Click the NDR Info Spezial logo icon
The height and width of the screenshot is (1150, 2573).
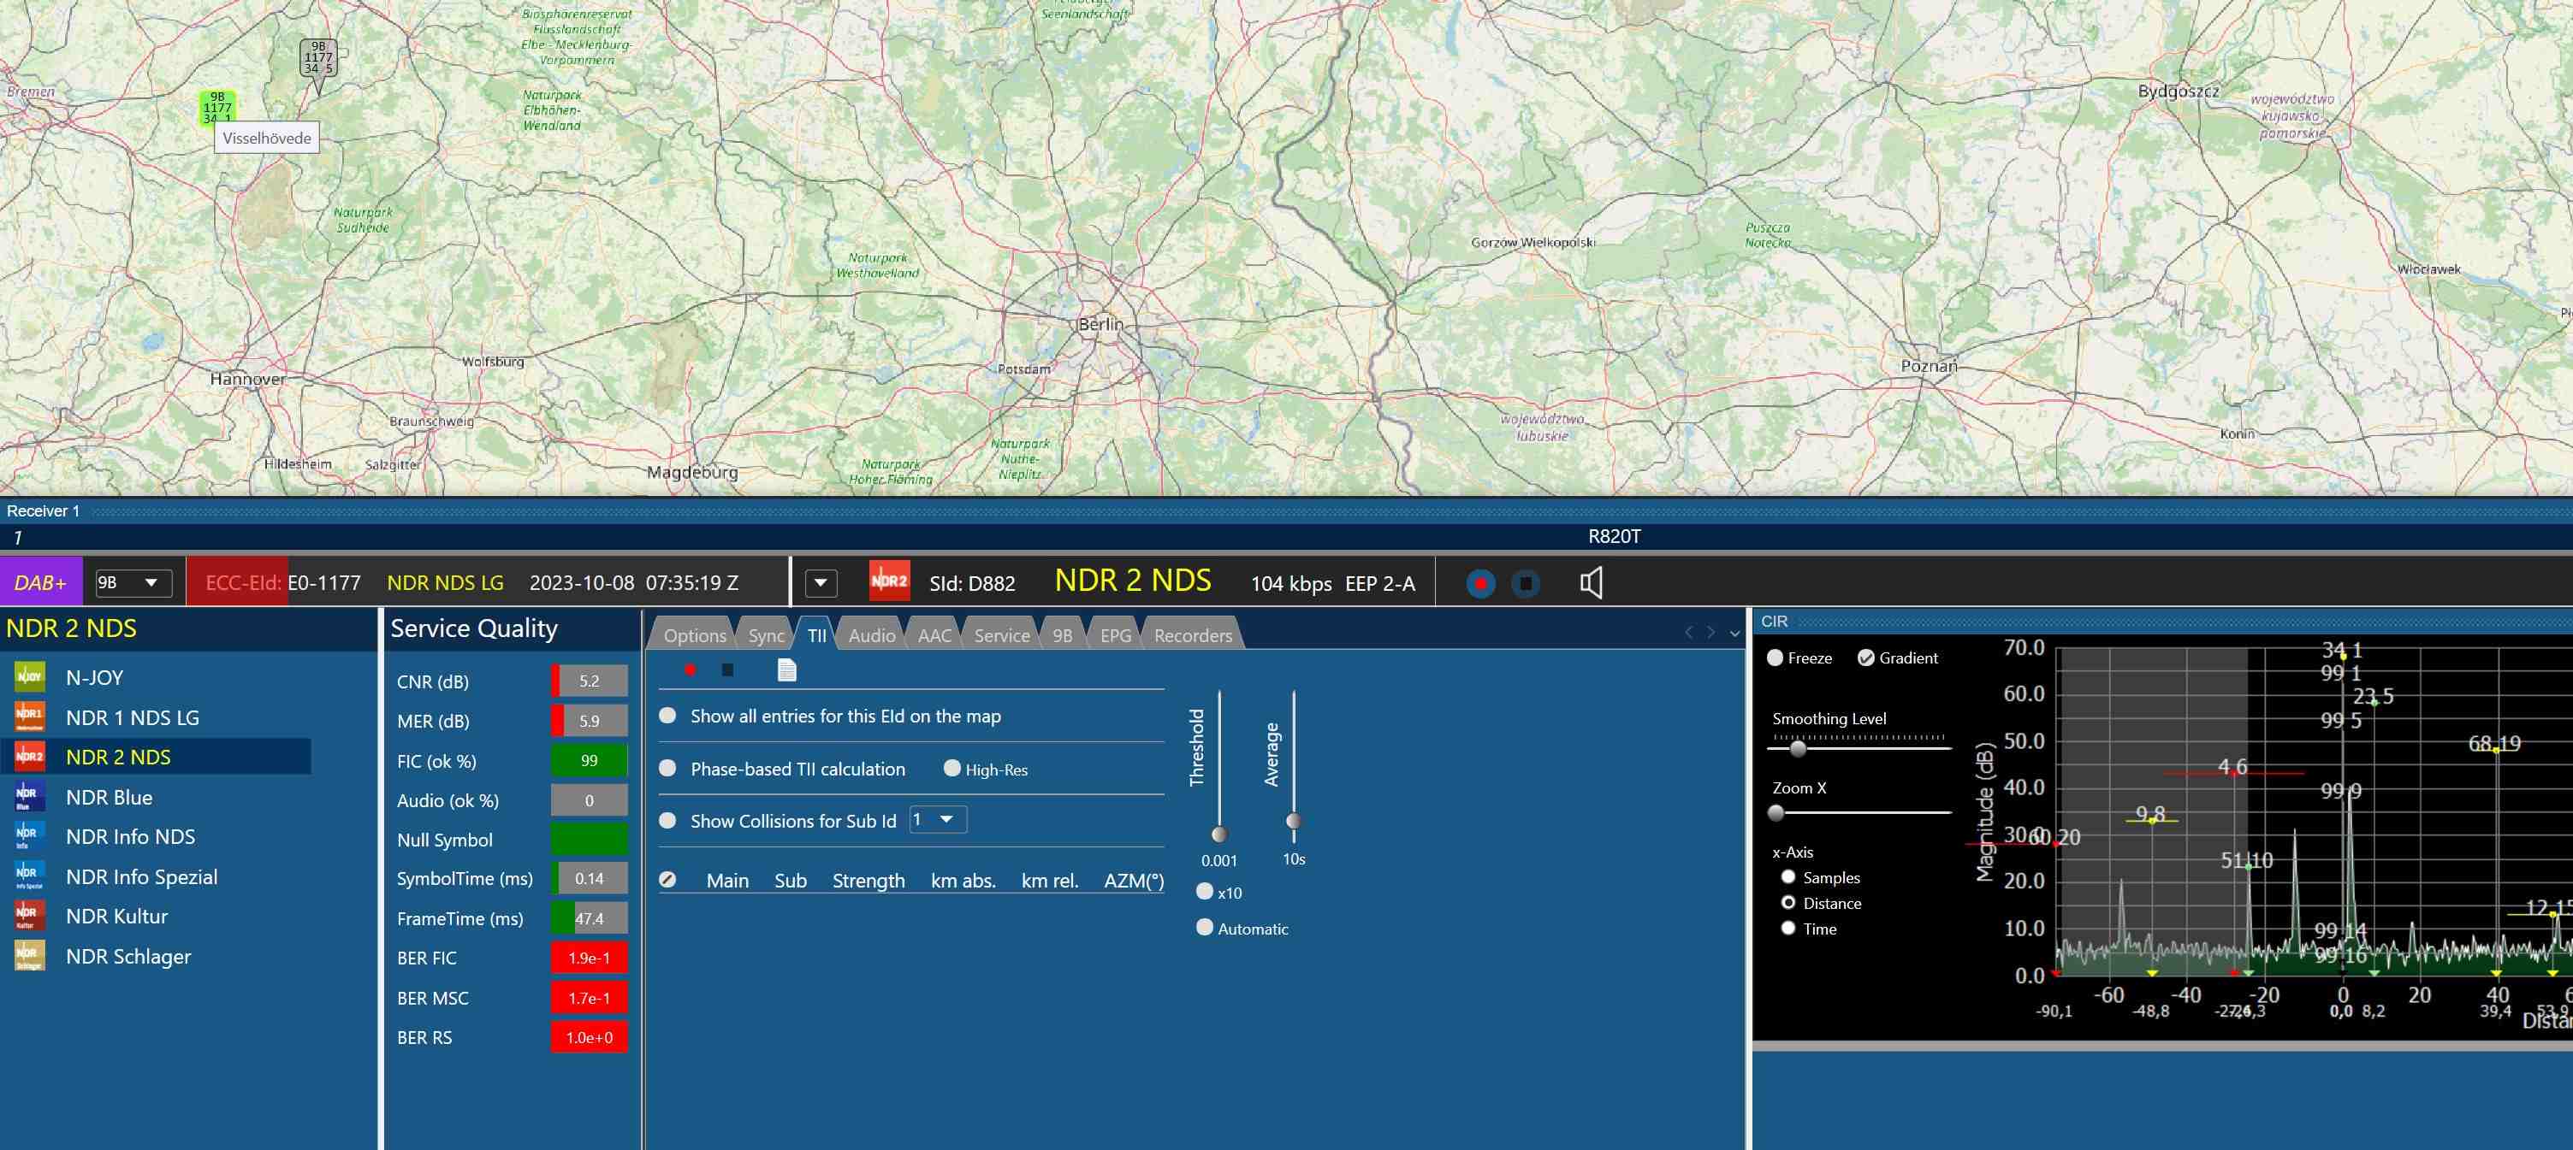pos(29,876)
